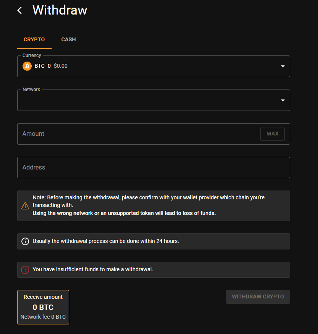This screenshot has width=318, height=334.
Task: Open the empty Network selection box
Action: click(x=154, y=100)
